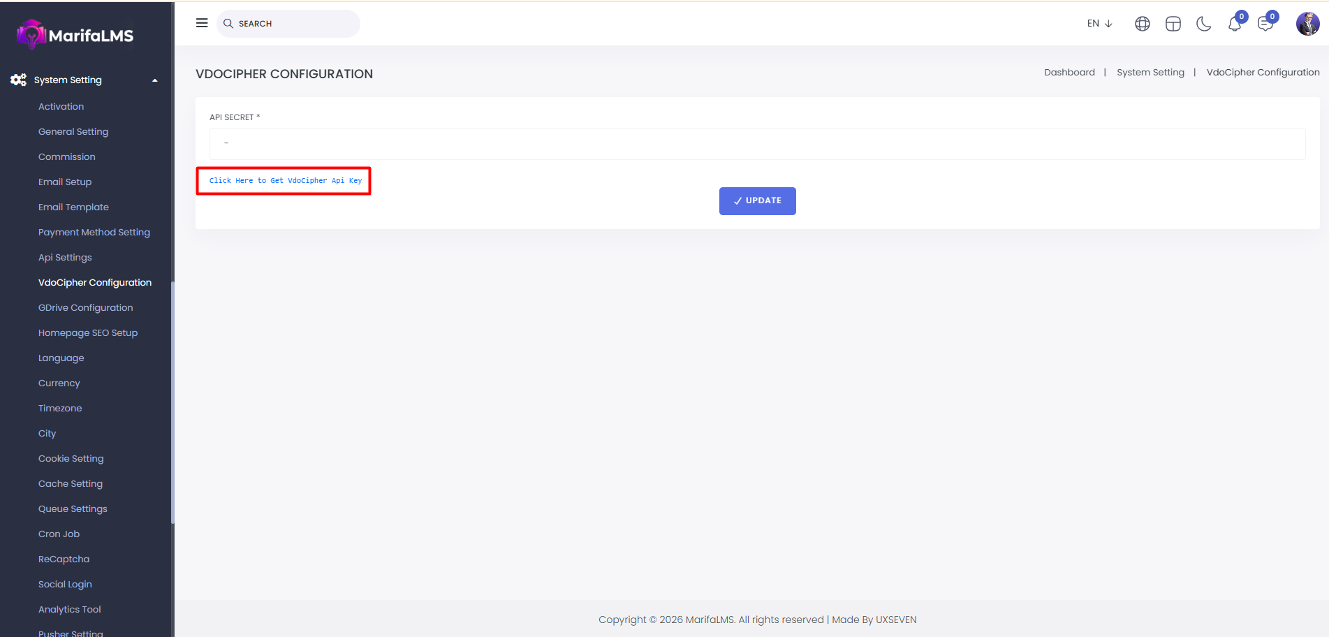This screenshot has width=1329, height=637.
Task: Click the Update button
Action: click(757, 201)
